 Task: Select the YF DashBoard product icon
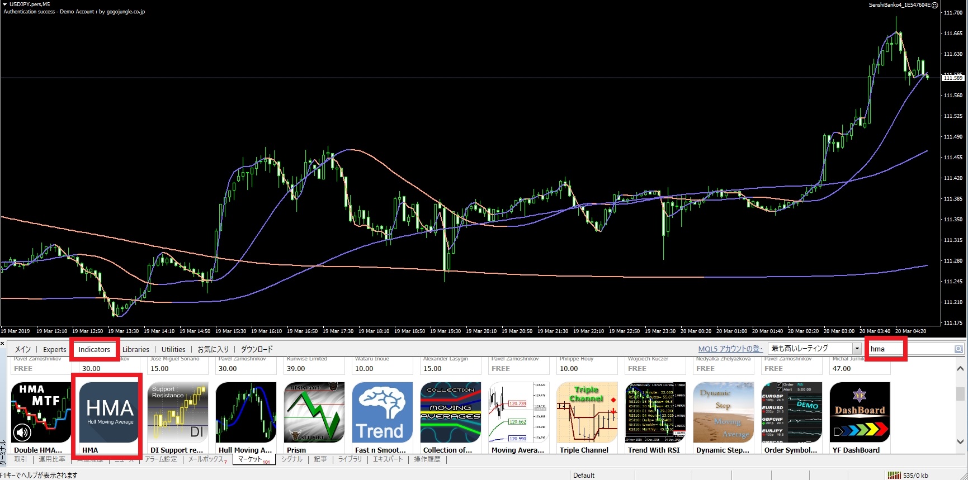tap(860, 412)
